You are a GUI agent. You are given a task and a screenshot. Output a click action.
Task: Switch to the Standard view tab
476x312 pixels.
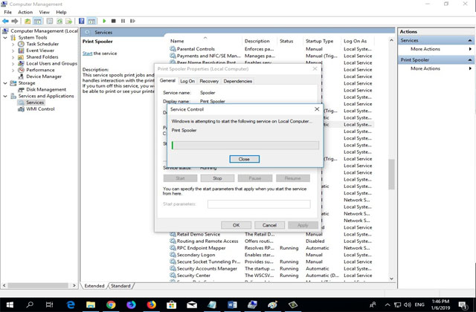120,286
